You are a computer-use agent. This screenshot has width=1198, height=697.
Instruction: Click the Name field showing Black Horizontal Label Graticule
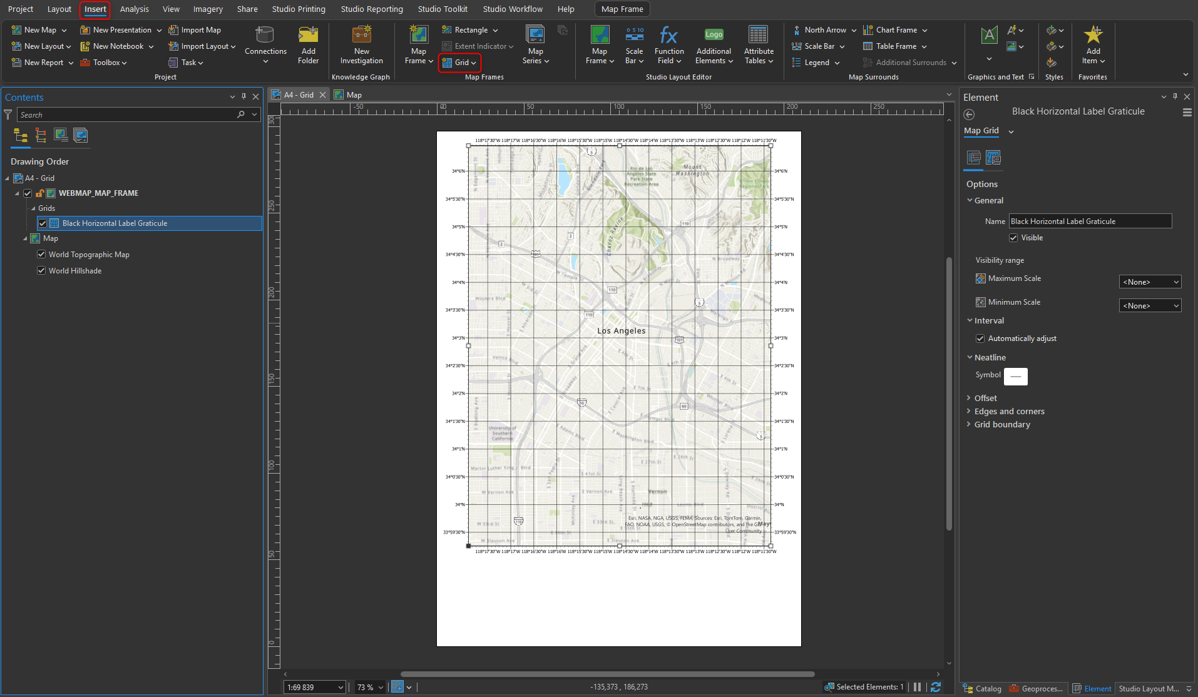click(1090, 221)
